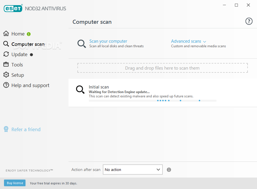Click the chevron next to Advanced scans
The image size is (257, 189).
click(204, 42)
